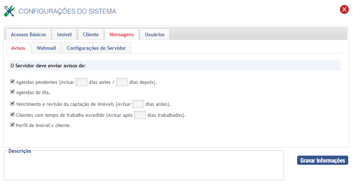Open the Usuários tab

tap(155, 34)
